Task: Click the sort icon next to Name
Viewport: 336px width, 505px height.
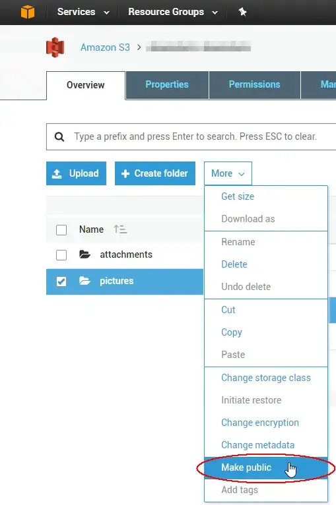Action: [120, 229]
